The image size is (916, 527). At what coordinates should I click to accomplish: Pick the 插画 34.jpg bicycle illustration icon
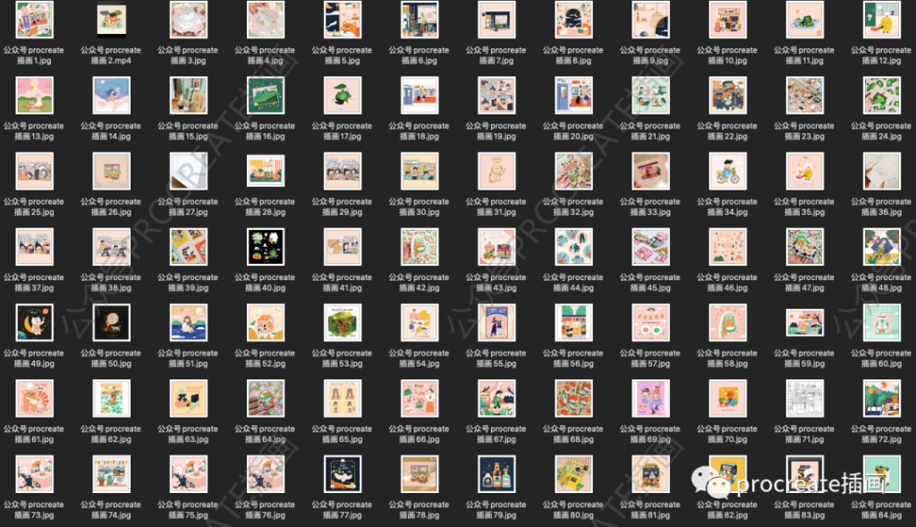727,171
